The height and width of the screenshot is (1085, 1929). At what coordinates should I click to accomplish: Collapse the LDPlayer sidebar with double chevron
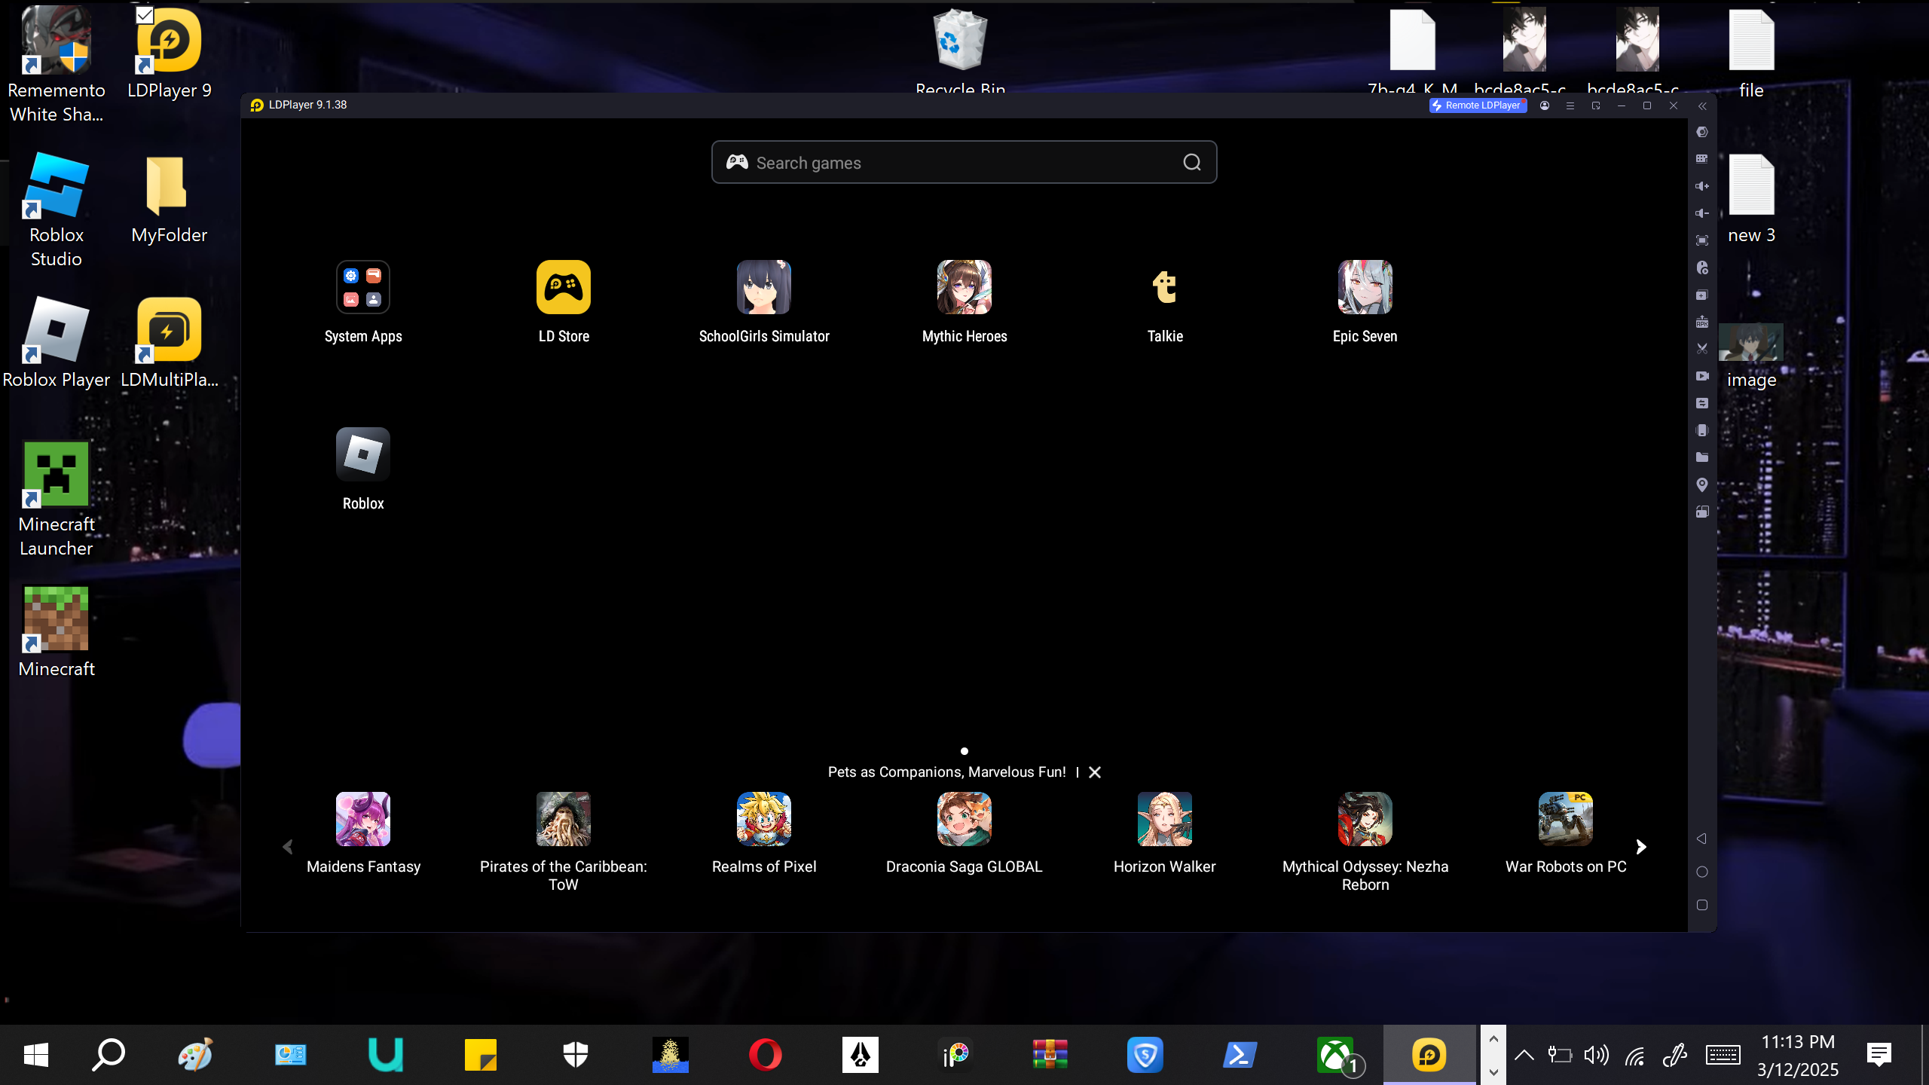[x=1701, y=106]
